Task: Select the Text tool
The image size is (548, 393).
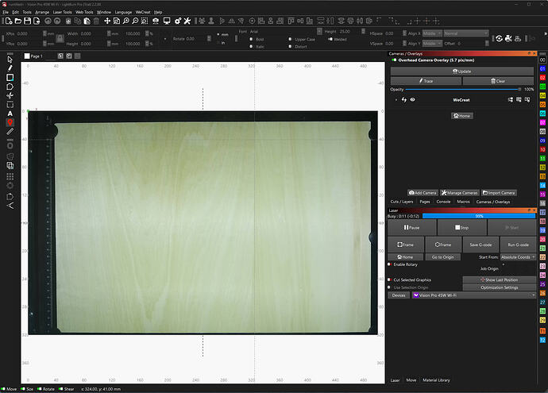Action: [10, 114]
